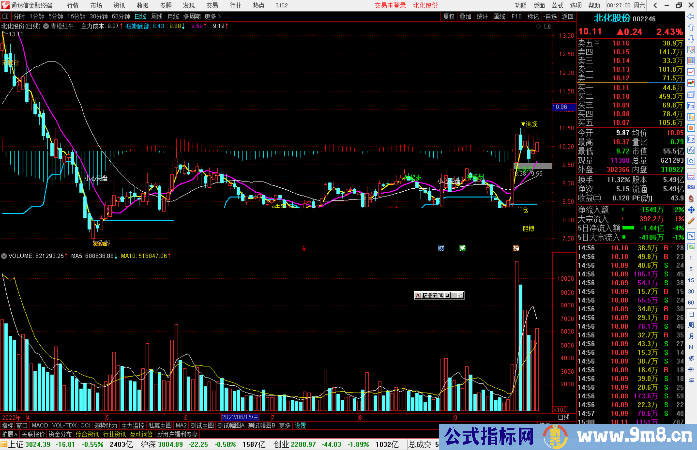Click the left back arrow sidebar icon
The image size is (697, 450).
[x=691, y=16]
